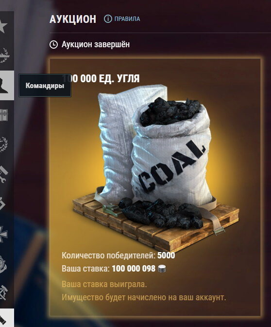Image resolution: width=271 pixels, height=327 pixels.
Task: Open the Правила rules link
Action: [127, 19]
